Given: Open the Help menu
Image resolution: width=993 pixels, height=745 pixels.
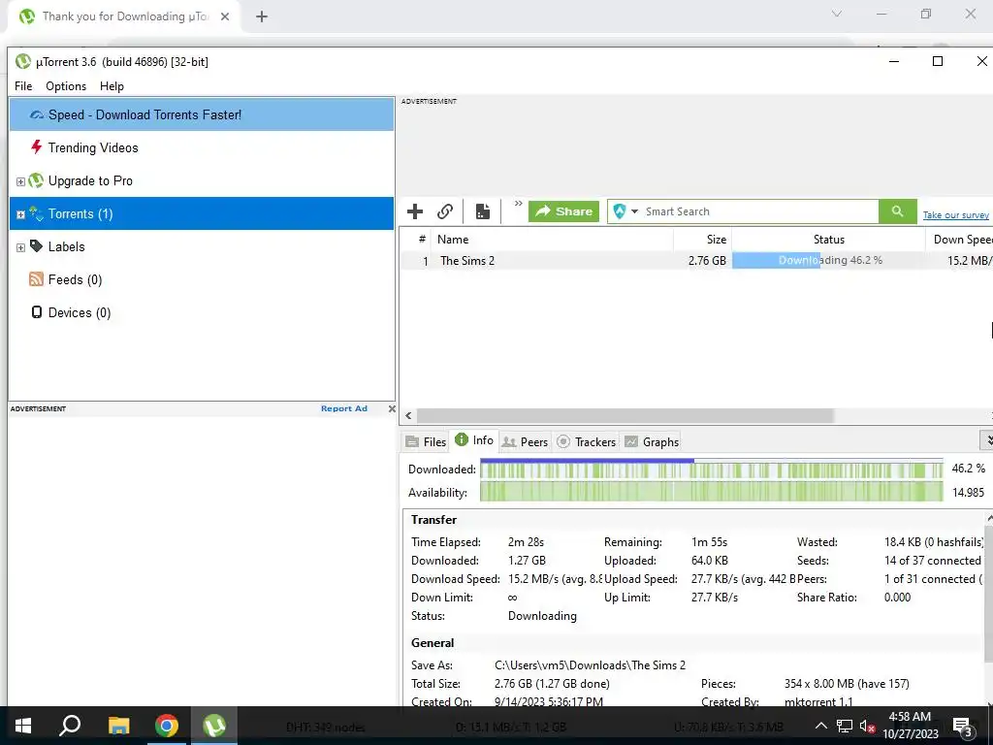Looking at the screenshot, I should pos(112,86).
